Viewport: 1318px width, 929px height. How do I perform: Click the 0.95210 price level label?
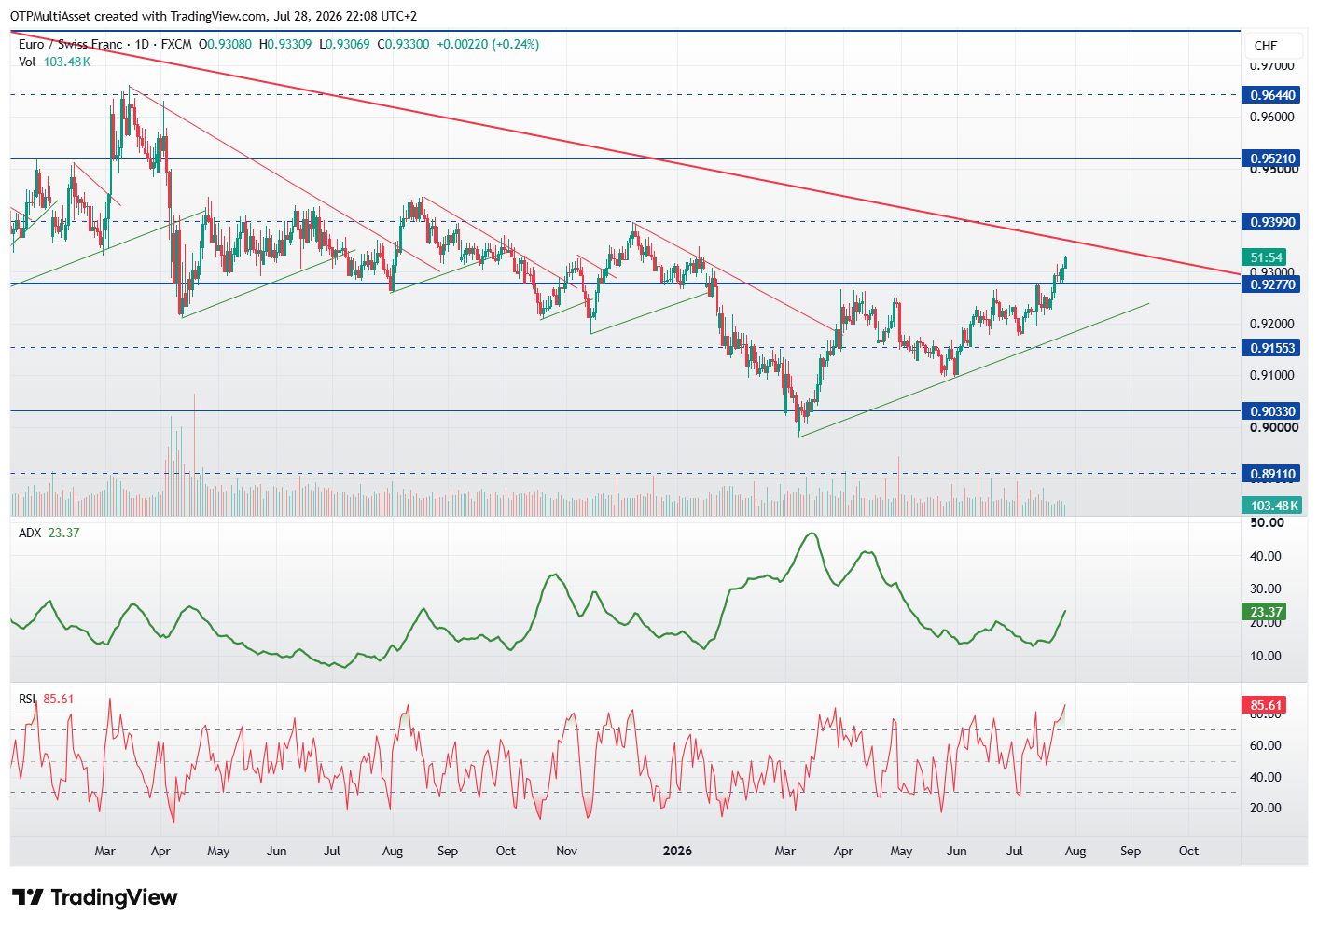pyautogui.click(x=1272, y=159)
